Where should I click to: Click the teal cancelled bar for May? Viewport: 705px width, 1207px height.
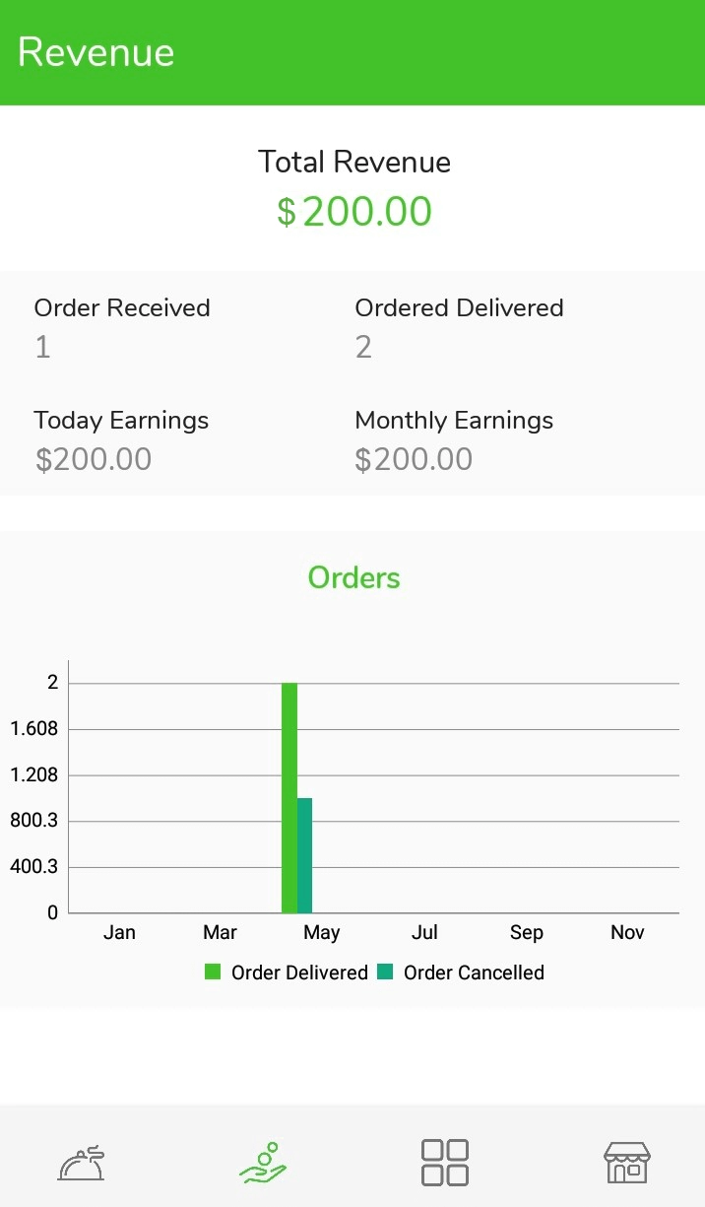point(303,852)
